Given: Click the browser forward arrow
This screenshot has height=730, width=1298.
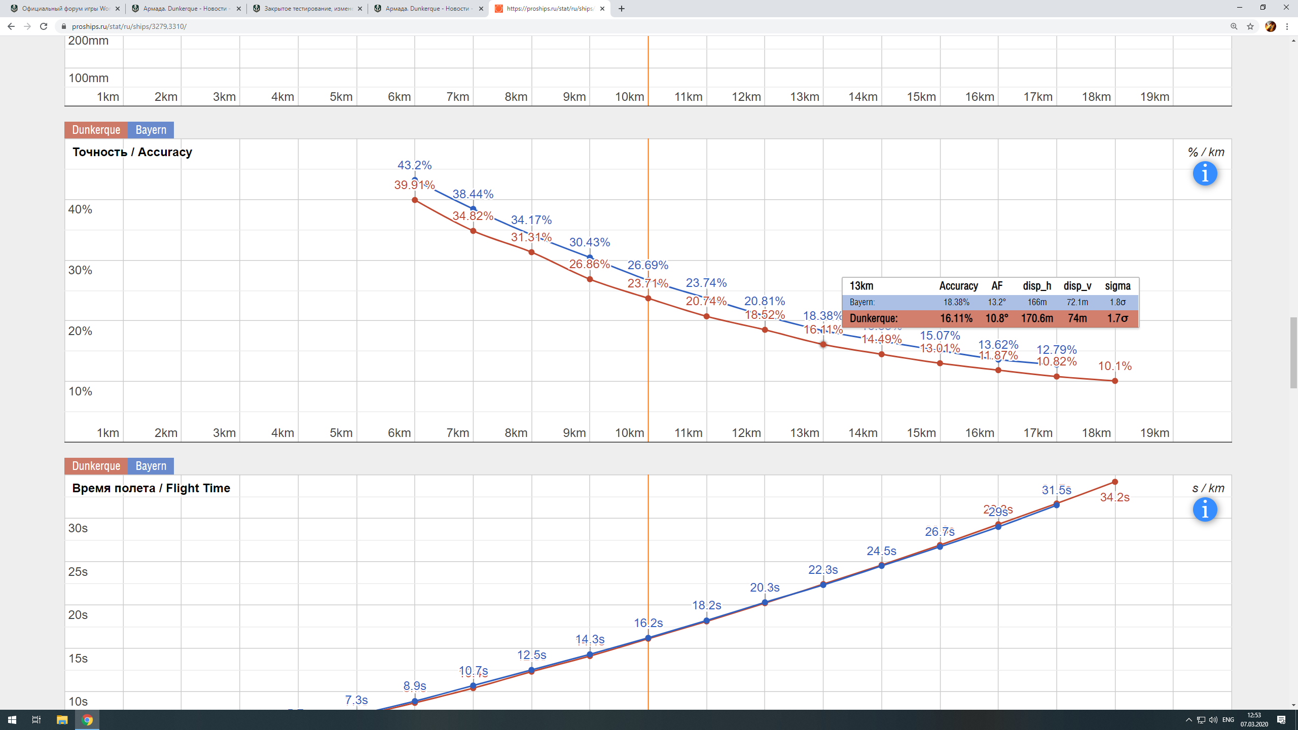Looking at the screenshot, I should click(x=27, y=26).
